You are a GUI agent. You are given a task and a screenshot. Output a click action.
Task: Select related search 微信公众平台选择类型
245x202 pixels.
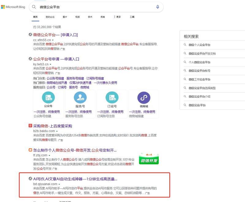coord(202,88)
